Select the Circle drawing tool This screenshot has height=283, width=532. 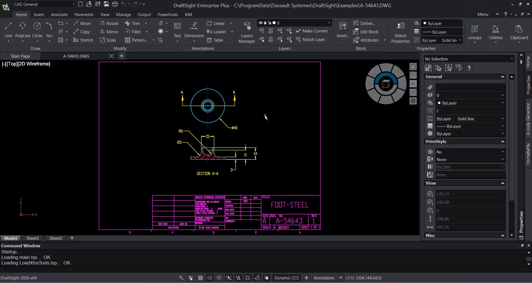37,30
